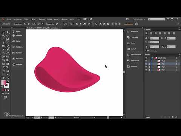Unlock the highlighted <Pfad> row lock icon
This screenshot has height=136, width=181.
tap(149, 64)
